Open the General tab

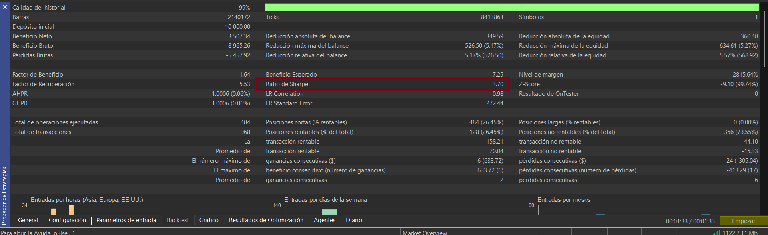pyautogui.click(x=28, y=220)
